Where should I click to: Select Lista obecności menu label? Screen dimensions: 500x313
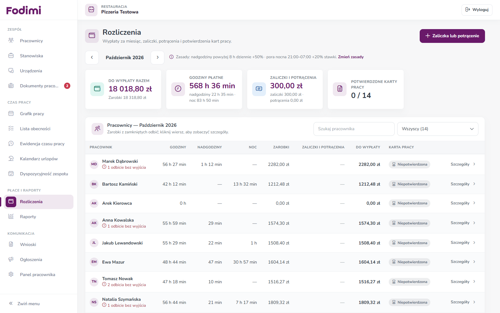tap(35, 129)
